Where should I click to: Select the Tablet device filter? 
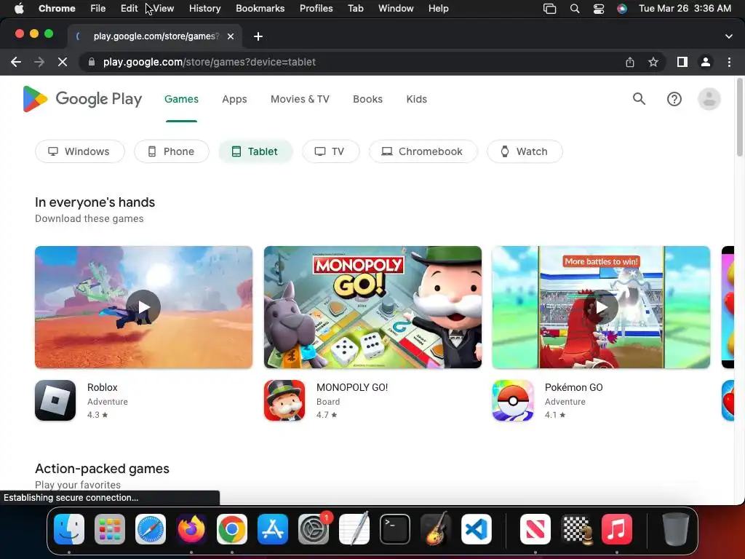255,151
